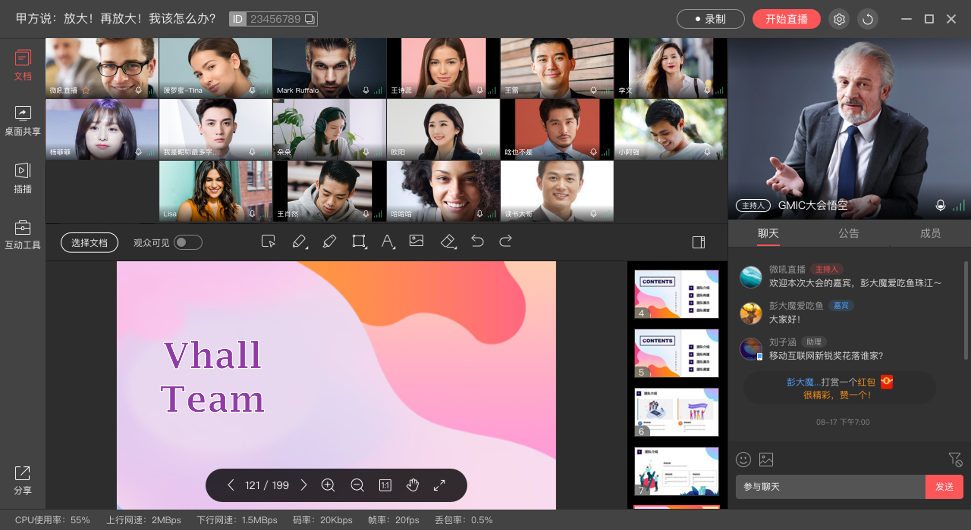Toggle 观众可见 audience visible switch
This screenshot has width=971, height=530.
(x=188, y=242)
